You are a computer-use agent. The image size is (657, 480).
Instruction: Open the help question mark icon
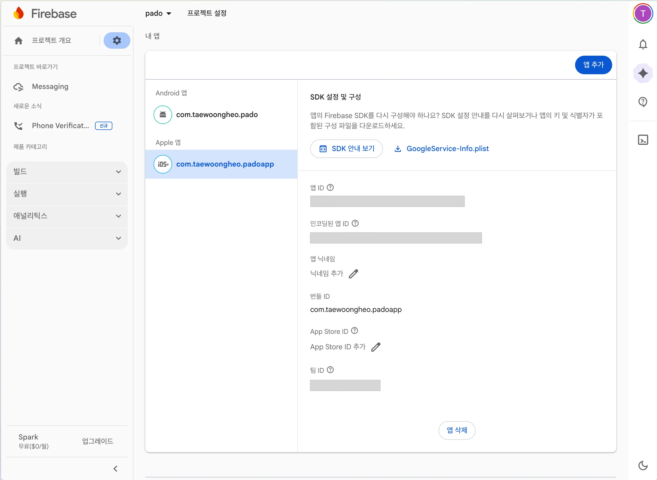pos(643,102)
